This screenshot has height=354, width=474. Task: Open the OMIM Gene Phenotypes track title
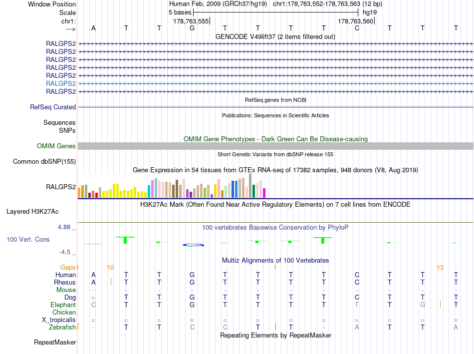tap(275, 139)
